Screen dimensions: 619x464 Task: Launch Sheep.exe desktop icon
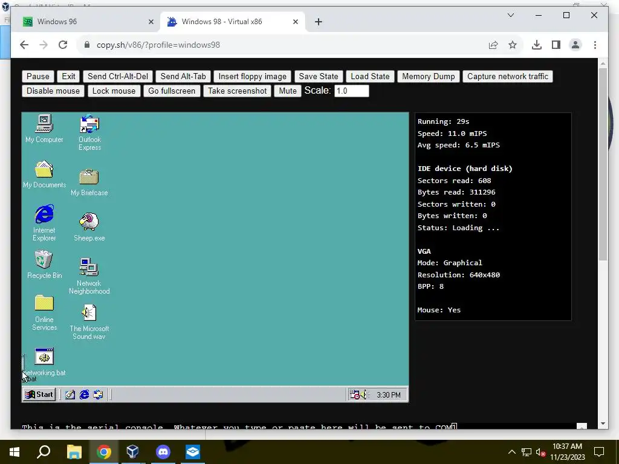coord(89,227)
